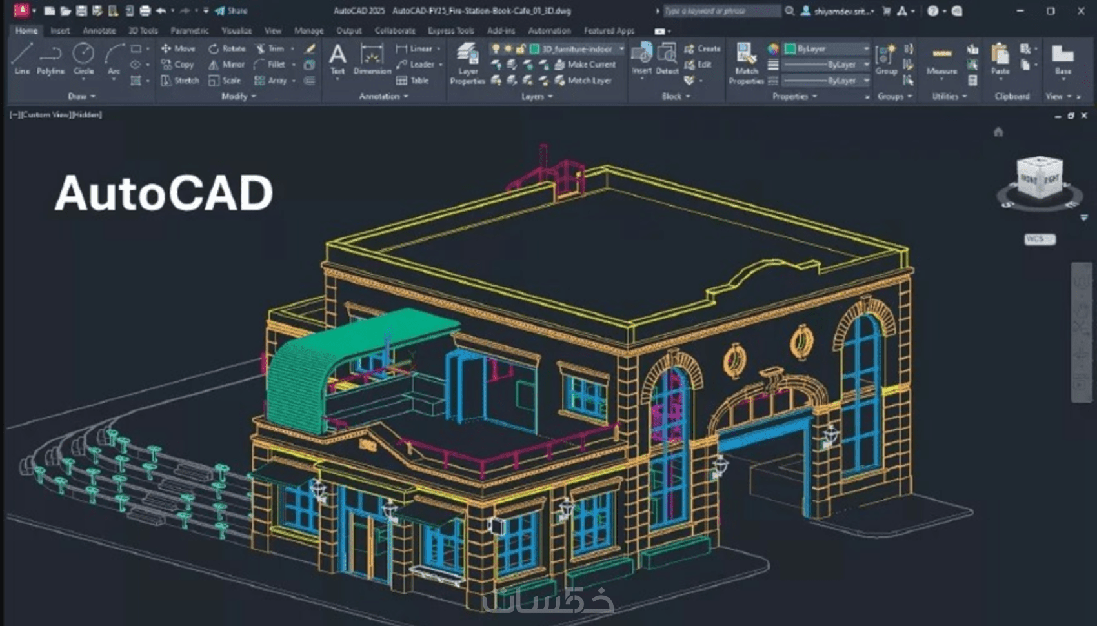
Task: Click the Dimension tool
Action: (372, 59)
